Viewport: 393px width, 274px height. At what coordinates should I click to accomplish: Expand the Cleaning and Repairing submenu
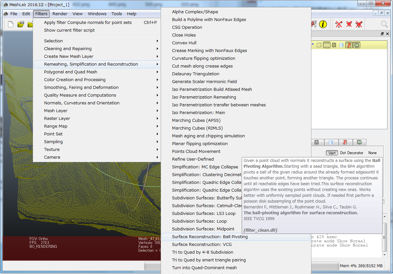tap(97, 48)
